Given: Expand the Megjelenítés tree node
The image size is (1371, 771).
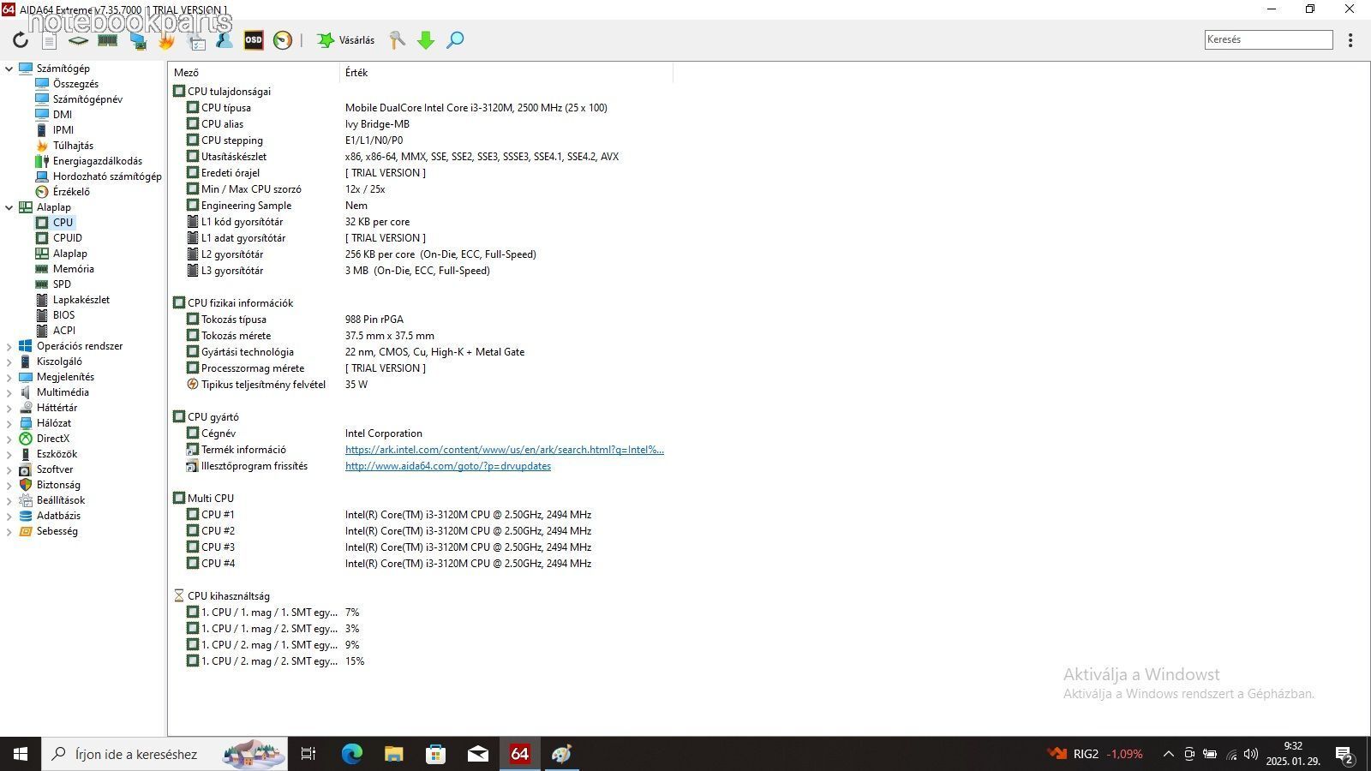Looking at the screenshot, I should (9, 377).
